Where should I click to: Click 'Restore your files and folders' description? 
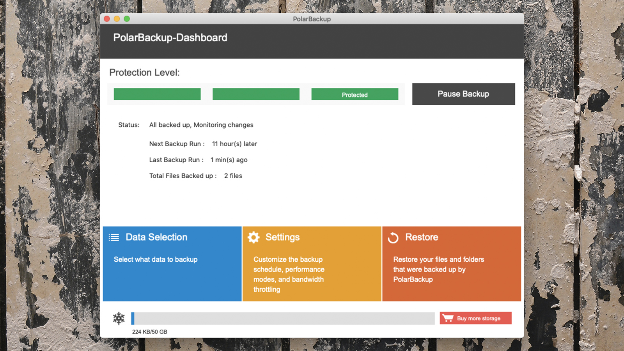click(439, 269)
